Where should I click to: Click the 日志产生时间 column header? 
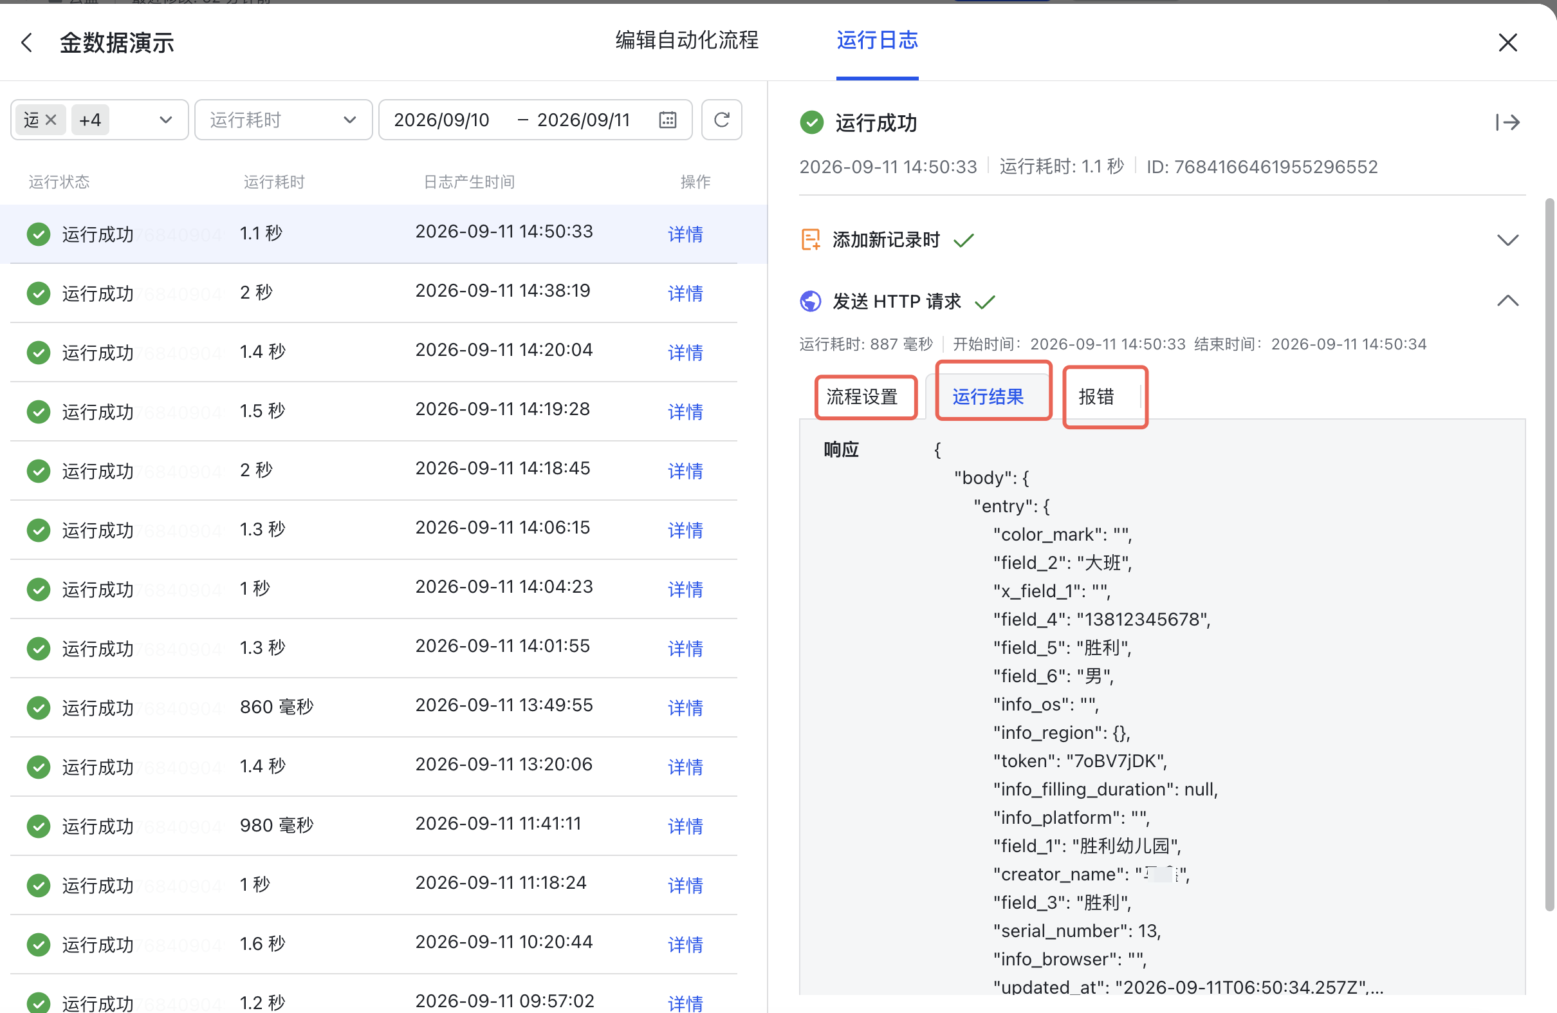469,182
